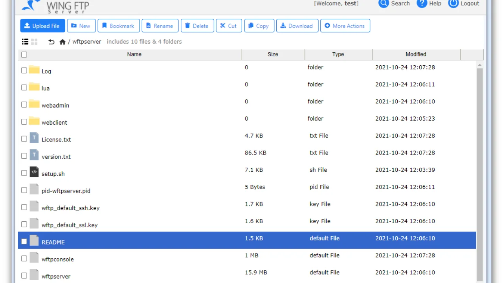Select the wftpconsole file name
This screenshot has width=503, height=283.
coord(58,259)
